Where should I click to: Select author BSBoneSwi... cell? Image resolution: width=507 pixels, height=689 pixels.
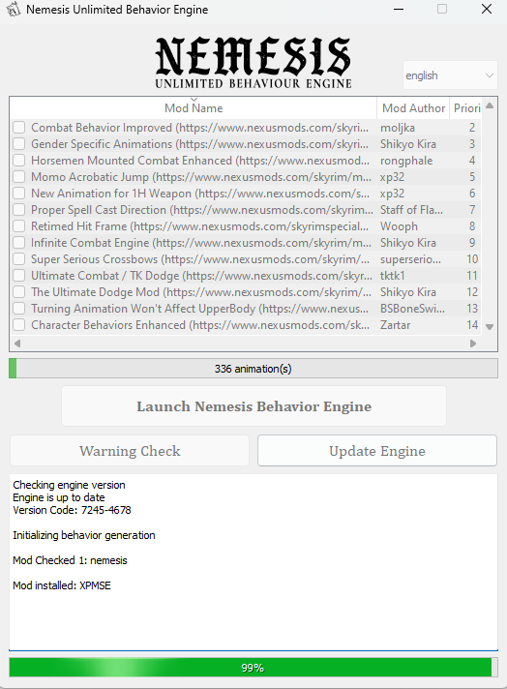(x=412, y=309)
